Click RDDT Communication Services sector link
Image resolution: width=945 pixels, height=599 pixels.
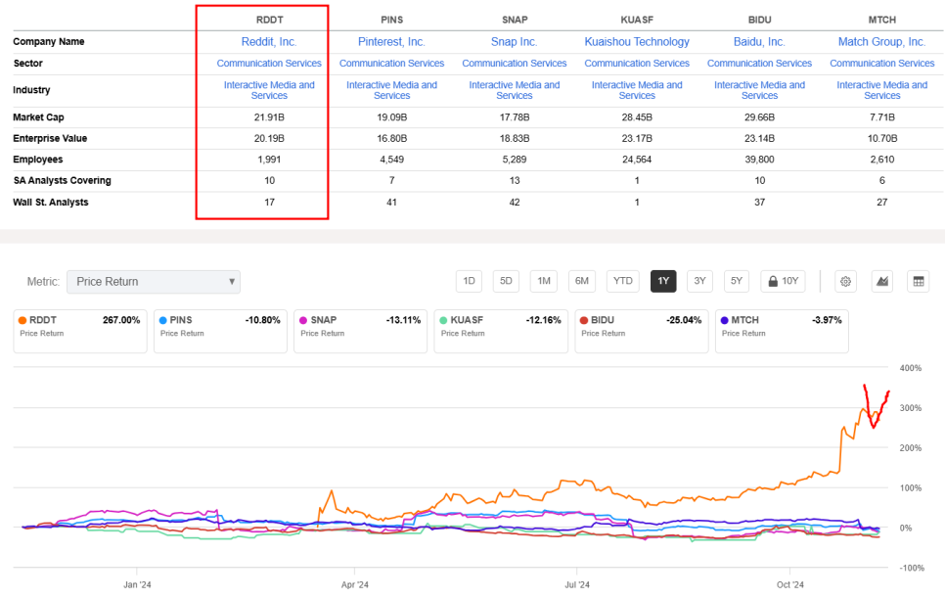click(x=269, y=64)
